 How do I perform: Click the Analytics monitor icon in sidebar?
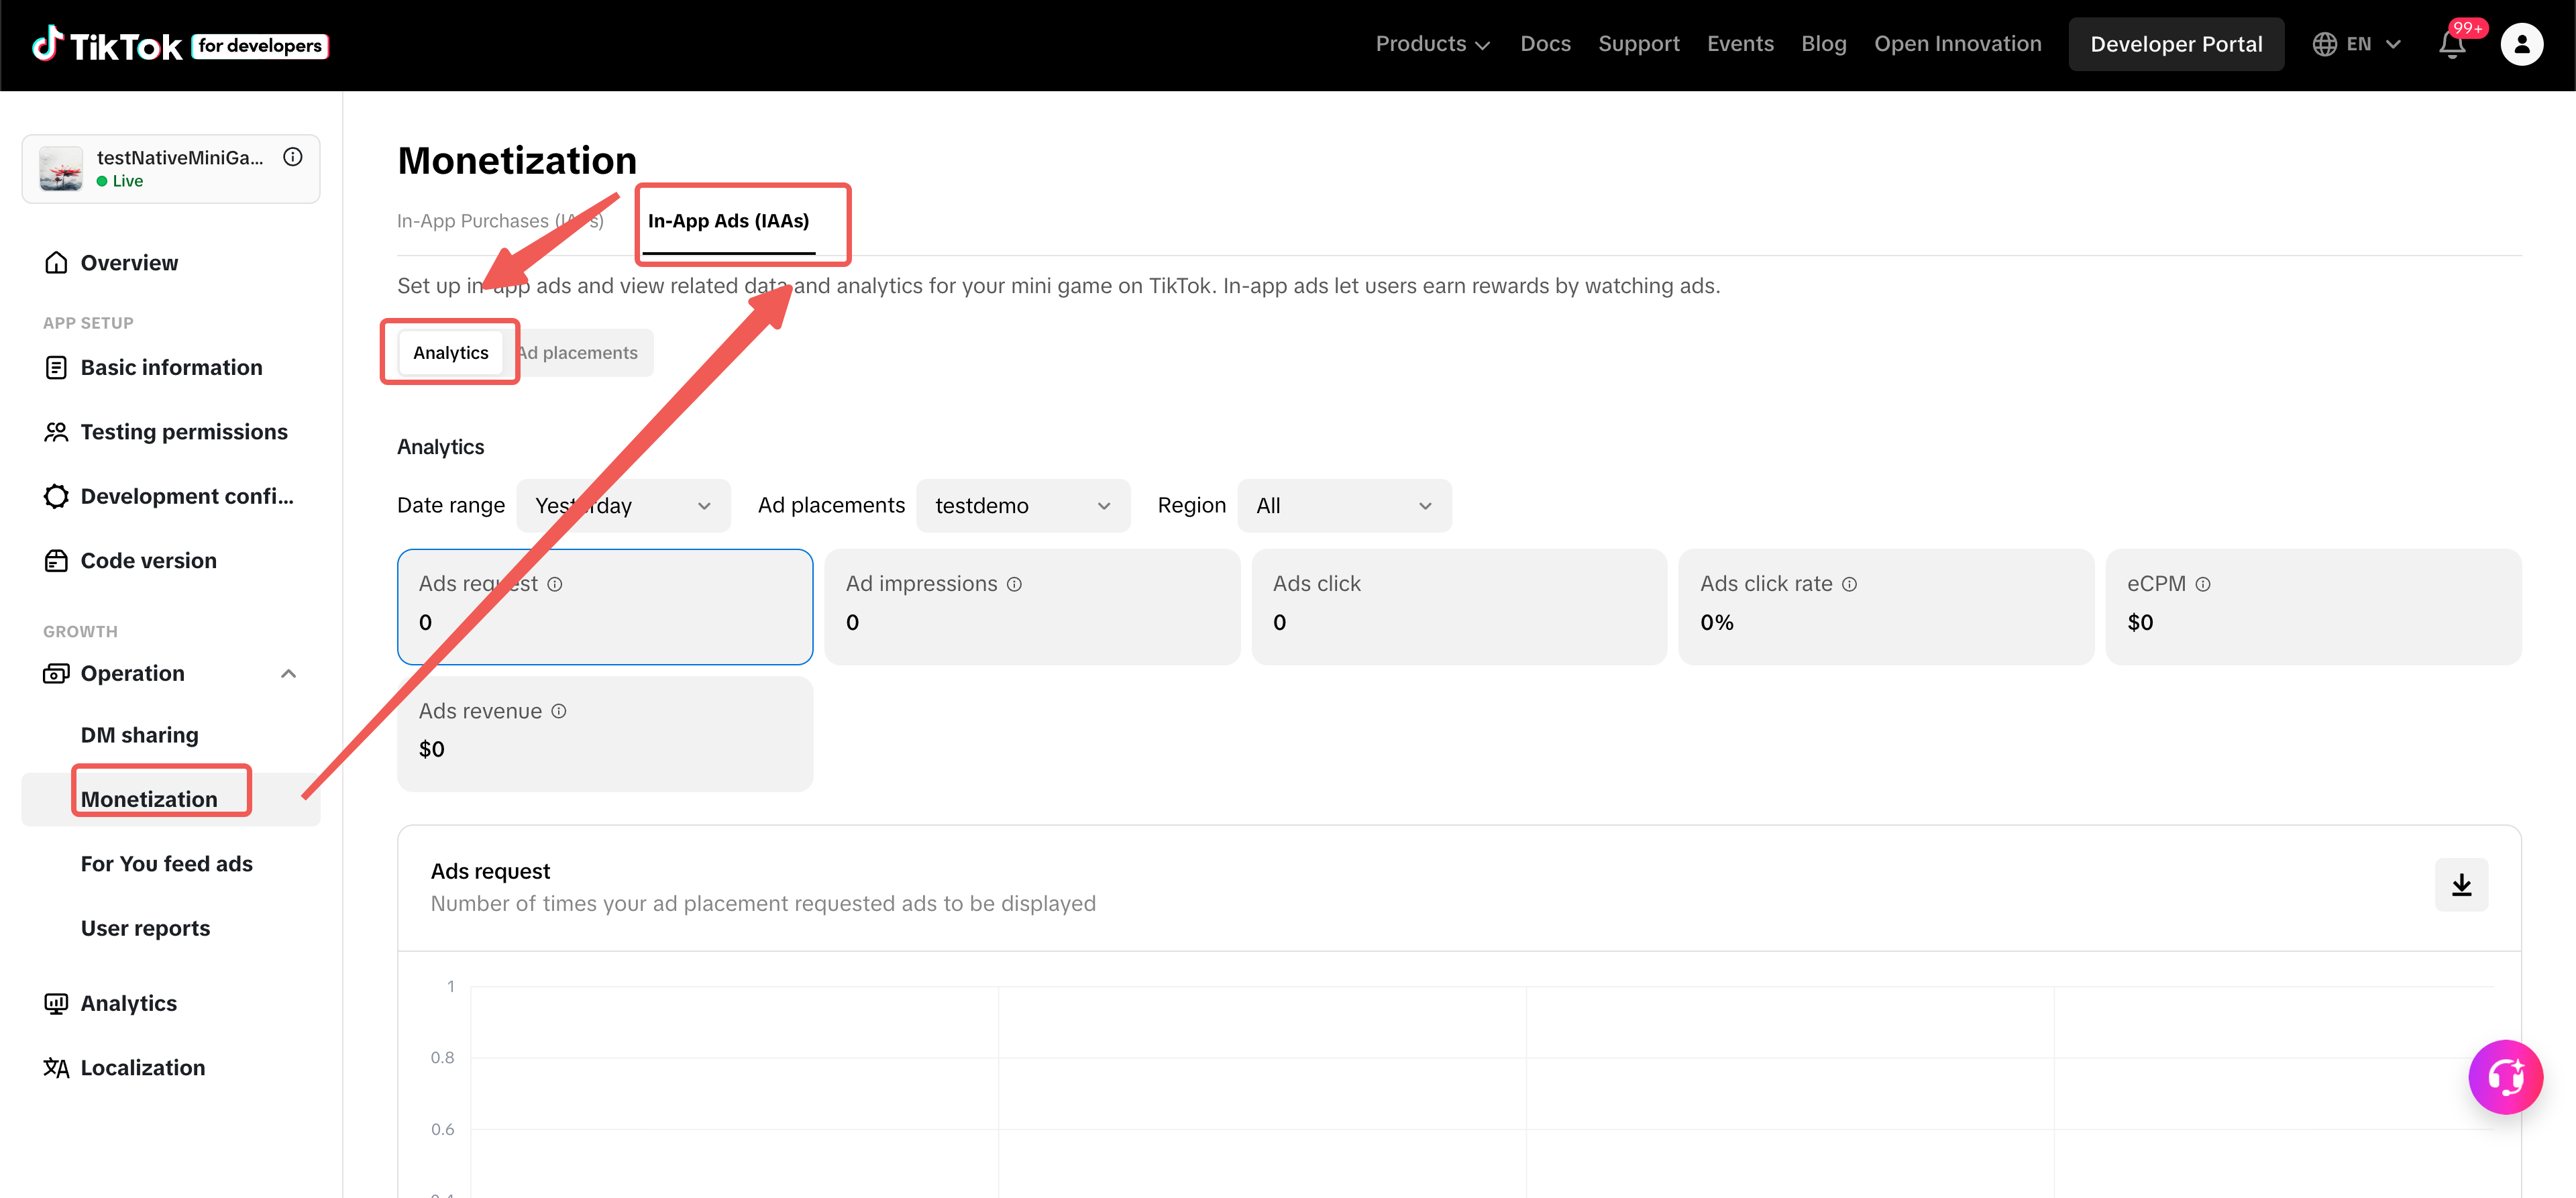coord(56,1004)
